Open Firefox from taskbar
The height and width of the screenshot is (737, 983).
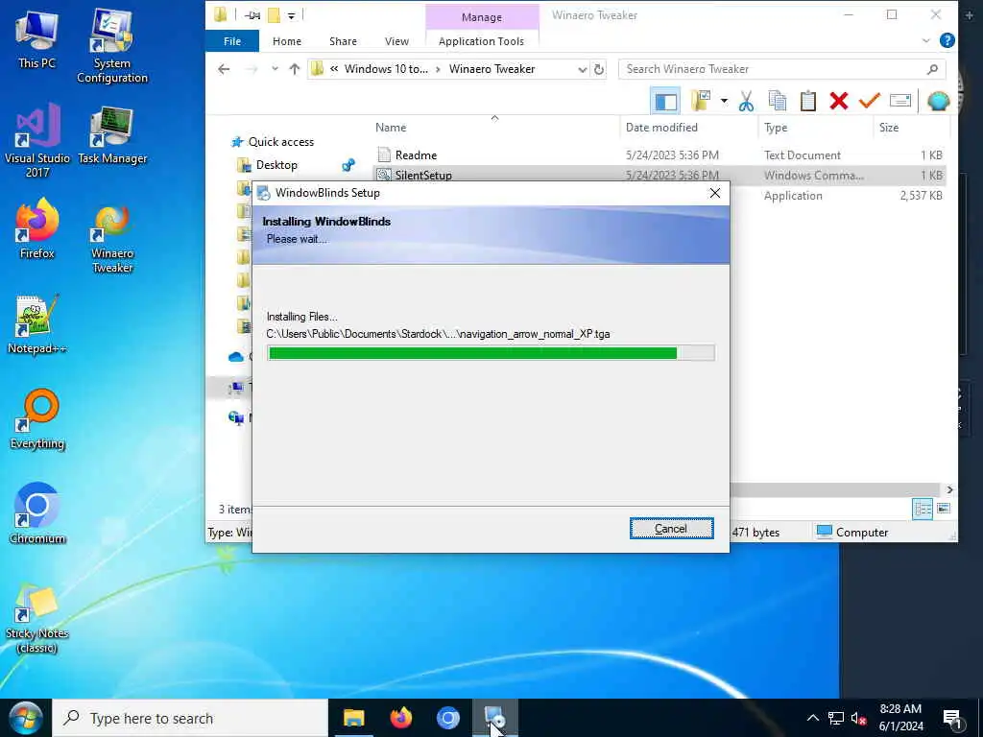coord(400,718)
